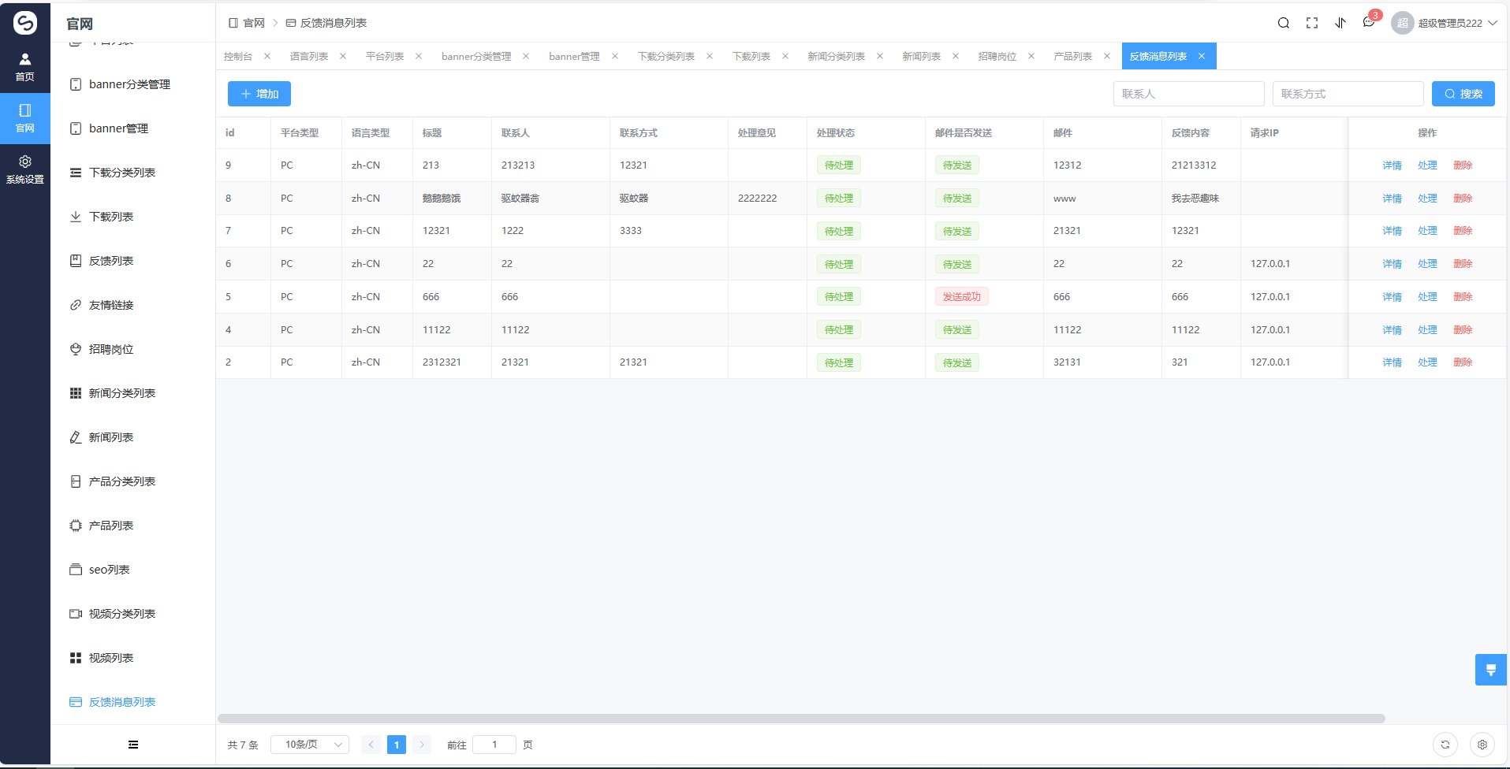Screen dimensions: 1510x769
Task: Switch to the 平台列表 tab
Action: coord(385,56)
